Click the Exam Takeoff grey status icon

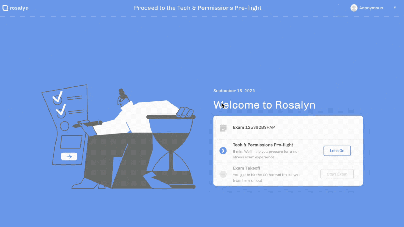(x=223, y=174)
